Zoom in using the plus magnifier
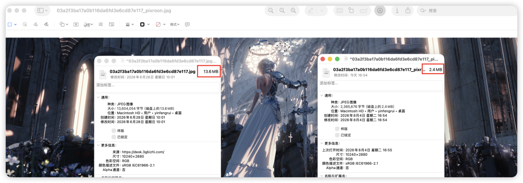 click(293, 11)
